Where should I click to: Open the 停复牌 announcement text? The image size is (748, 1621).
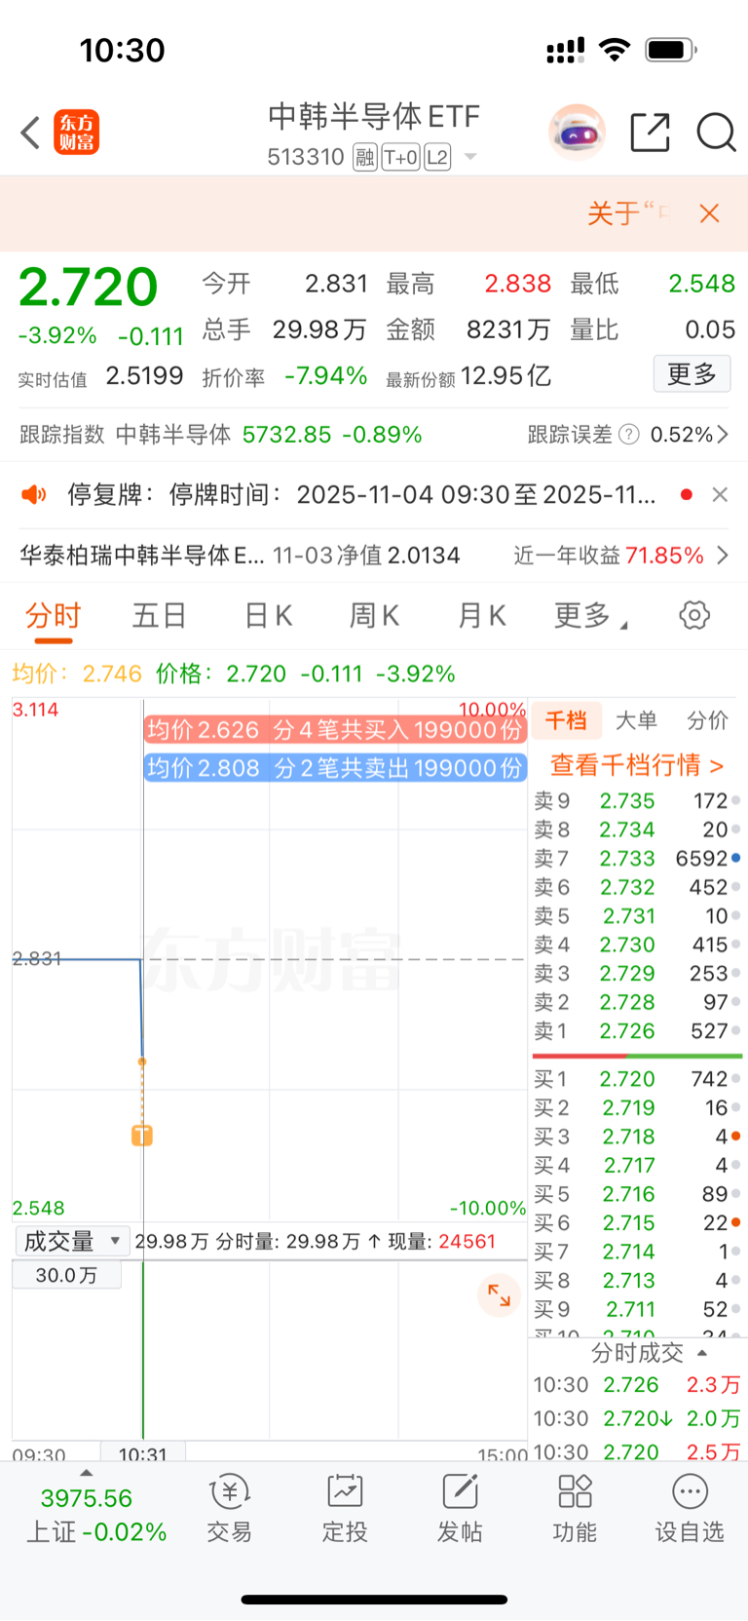point(361,494)
